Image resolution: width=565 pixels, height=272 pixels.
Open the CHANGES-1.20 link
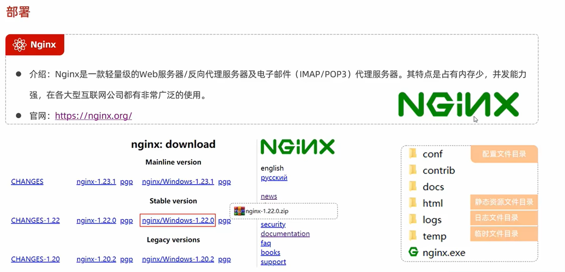click(35, 259)
